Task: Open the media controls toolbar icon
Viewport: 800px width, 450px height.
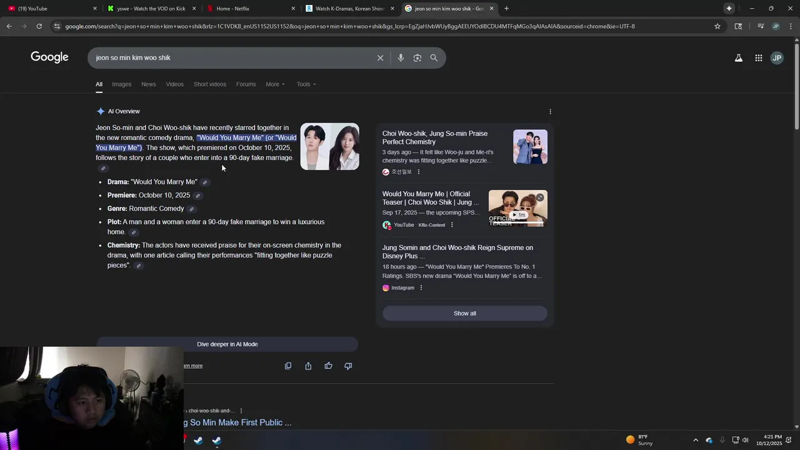Action: (761, 26)
